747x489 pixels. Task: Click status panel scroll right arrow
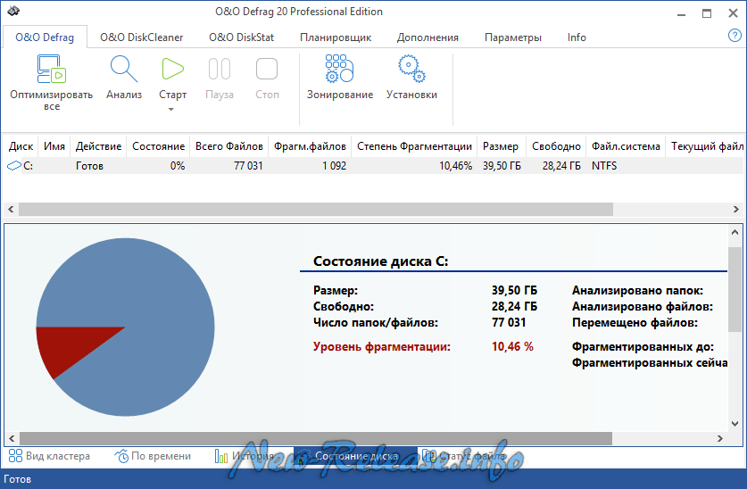click(720, 438)
